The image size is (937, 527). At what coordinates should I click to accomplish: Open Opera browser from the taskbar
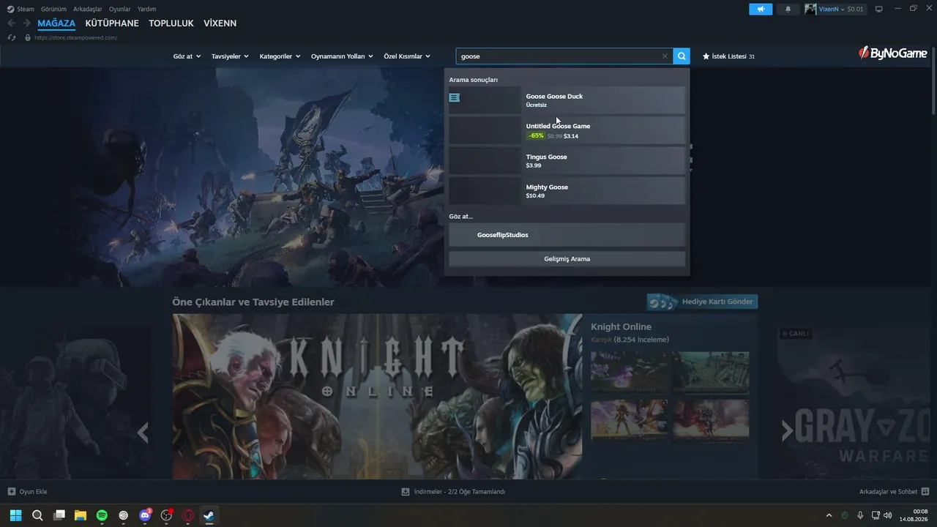pyautogui.click(x=188, y=515)
